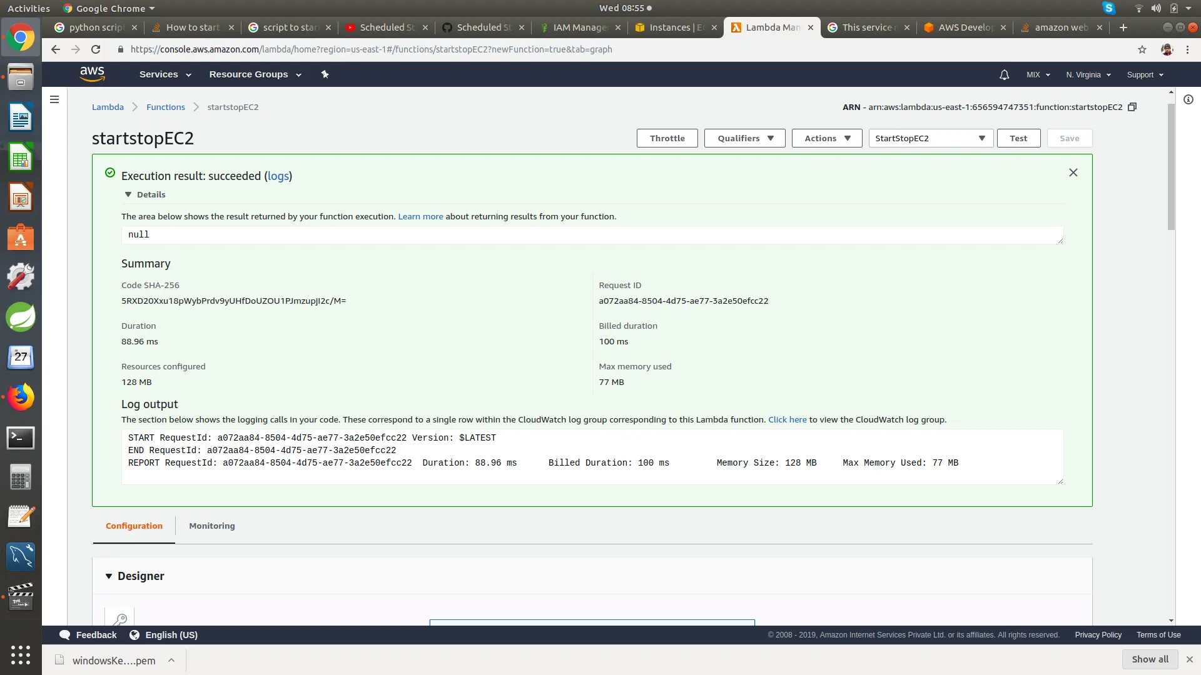1201x675 pixels.
Task: Open the AWS notifications bell
Action: (1004, 75)
